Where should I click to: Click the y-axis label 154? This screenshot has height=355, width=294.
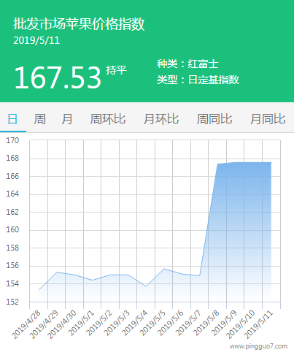pyautogui.click(x=12, y=283)
